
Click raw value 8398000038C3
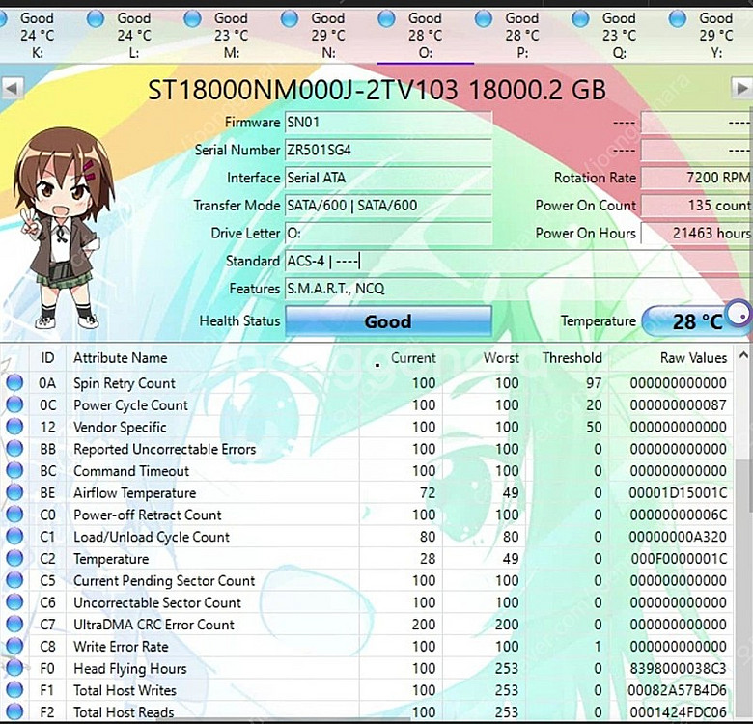click(678, 668)
